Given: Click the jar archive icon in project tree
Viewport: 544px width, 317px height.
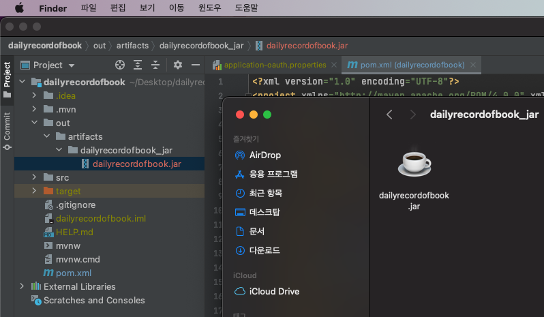Looking at the screenshot, I should click(85, 164).
